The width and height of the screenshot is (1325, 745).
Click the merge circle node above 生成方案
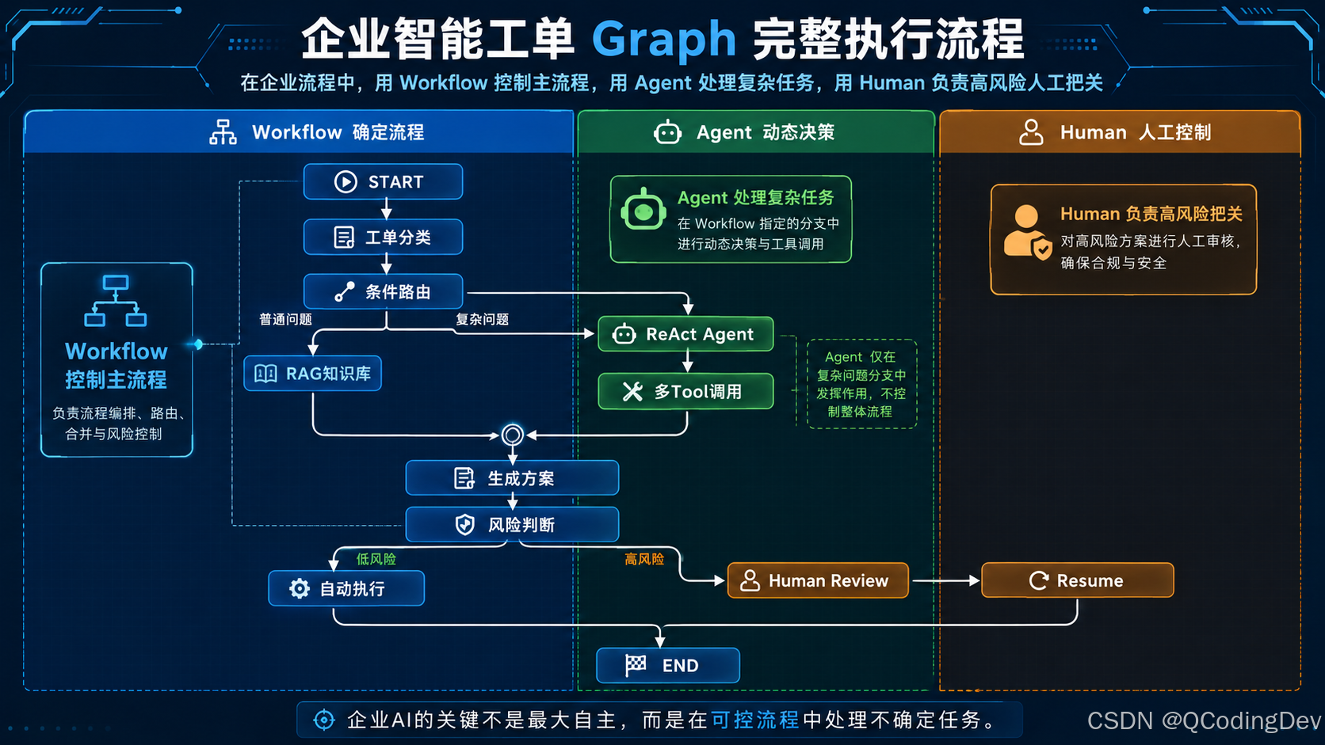513,435
